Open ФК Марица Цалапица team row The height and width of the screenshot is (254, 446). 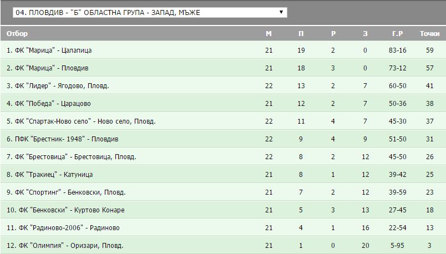(49, 50)
